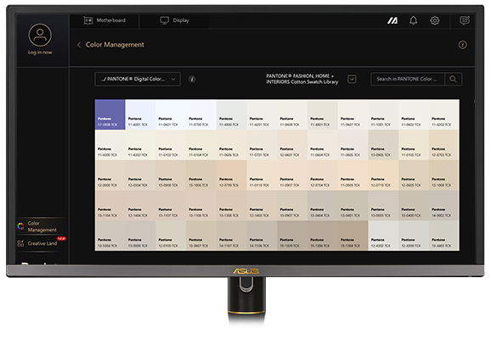Select the Pantone 13-1006 TCX swatch
491x339 pixels.
point(201,175)
